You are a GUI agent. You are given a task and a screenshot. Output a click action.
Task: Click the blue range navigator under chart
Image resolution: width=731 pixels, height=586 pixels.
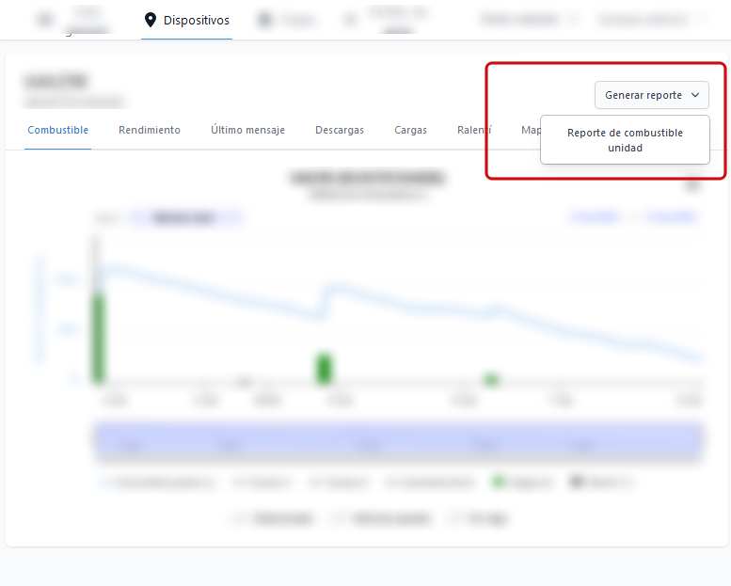[399, 443]
